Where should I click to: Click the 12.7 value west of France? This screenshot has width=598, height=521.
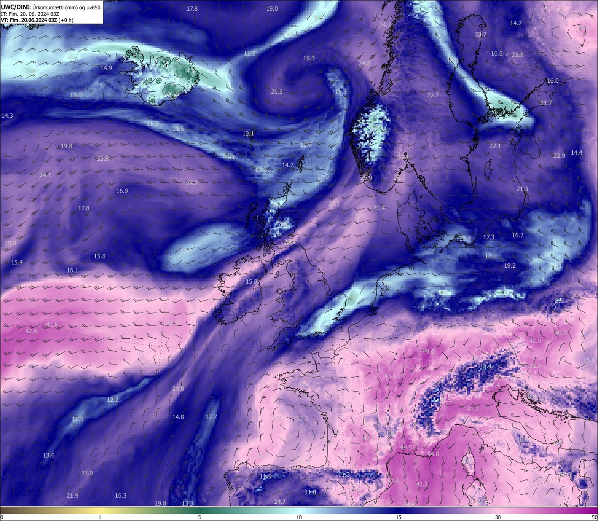click(211, 417)
